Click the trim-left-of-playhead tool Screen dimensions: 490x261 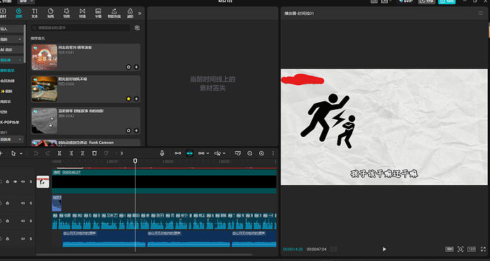point(71,153)
